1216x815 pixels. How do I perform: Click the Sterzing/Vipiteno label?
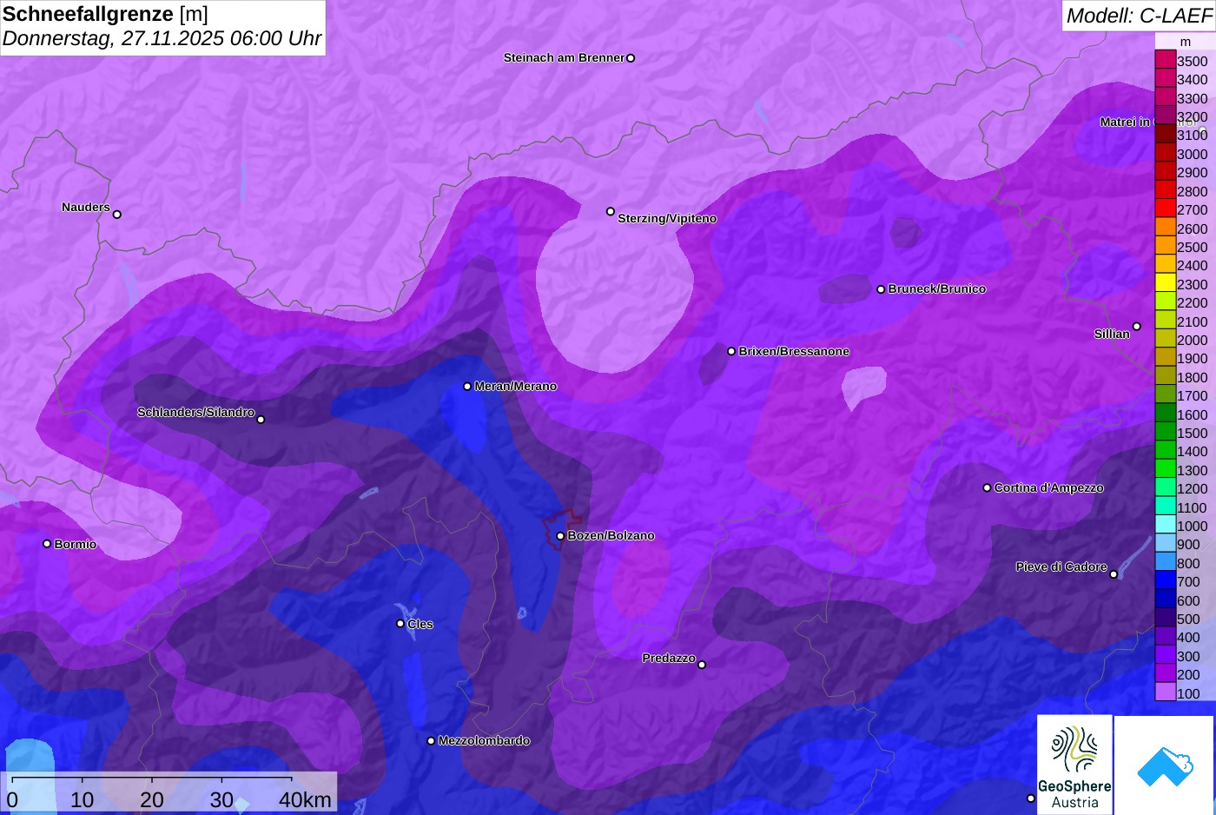click(x=667, y=219)
